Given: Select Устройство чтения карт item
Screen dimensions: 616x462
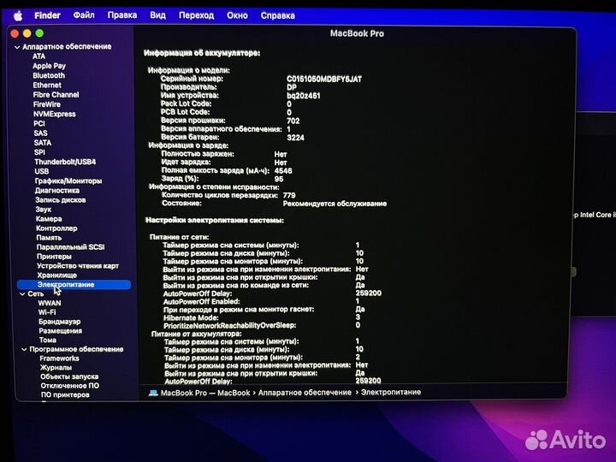Looking at the screenshot, I should tap(78, 266).
